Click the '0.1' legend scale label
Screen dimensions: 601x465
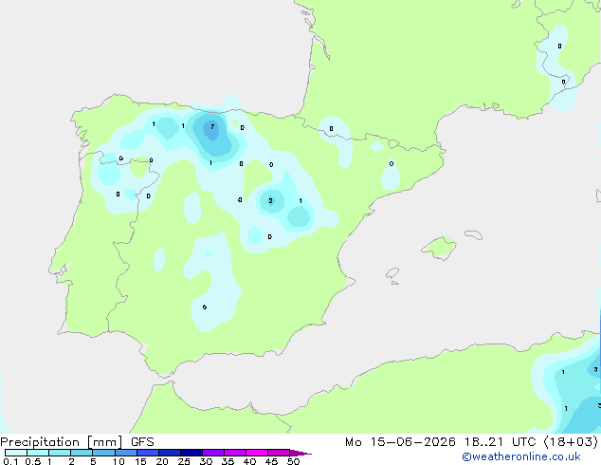pyautogui.click(x=10, y=461)
